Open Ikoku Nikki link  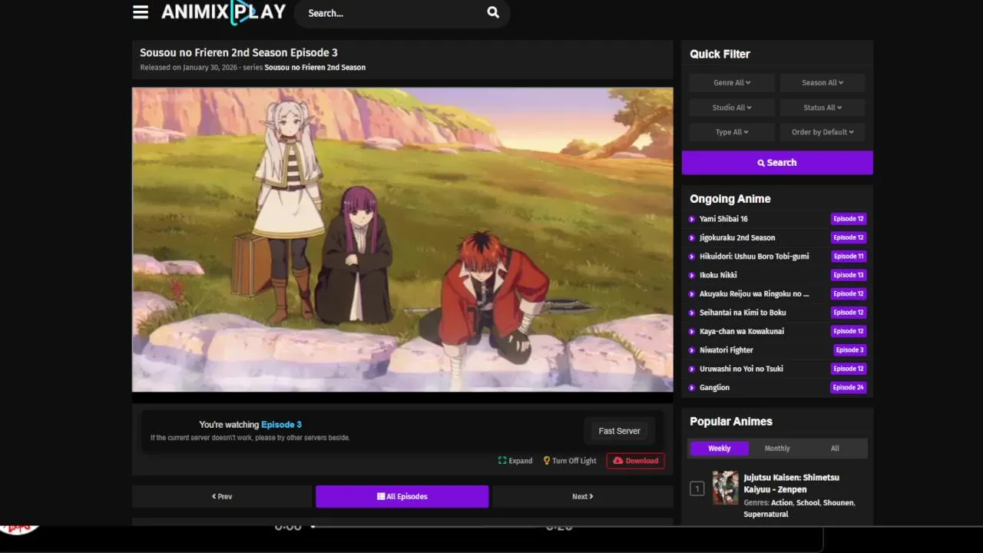click(718, 275)
